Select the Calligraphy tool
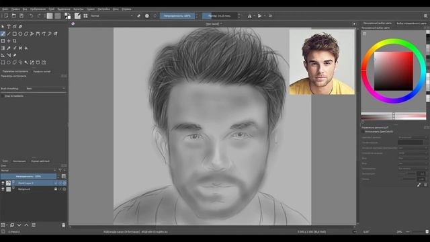 (x=20, y=27)
